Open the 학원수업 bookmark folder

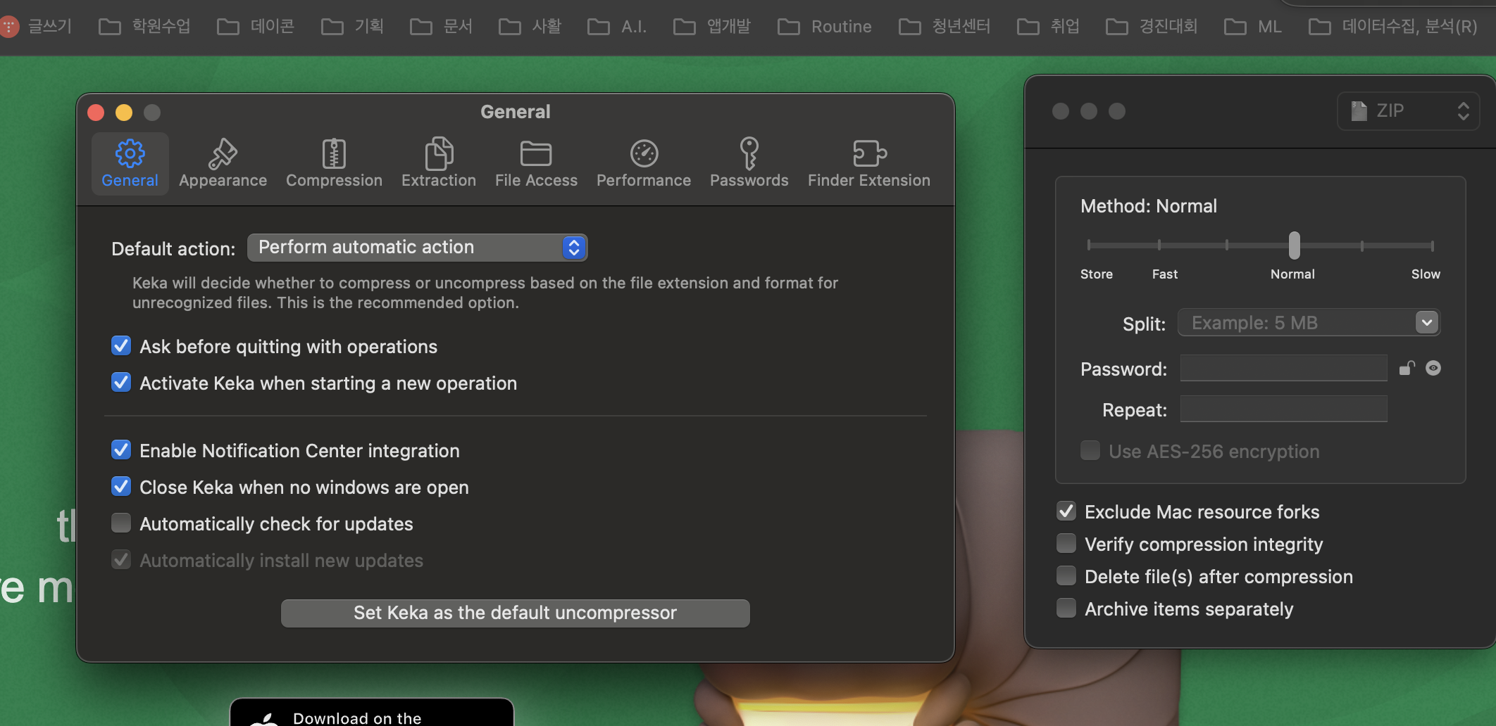pos(144,27)
